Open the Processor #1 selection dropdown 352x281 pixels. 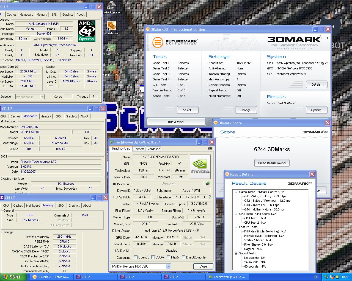click(x=30, y=97)
